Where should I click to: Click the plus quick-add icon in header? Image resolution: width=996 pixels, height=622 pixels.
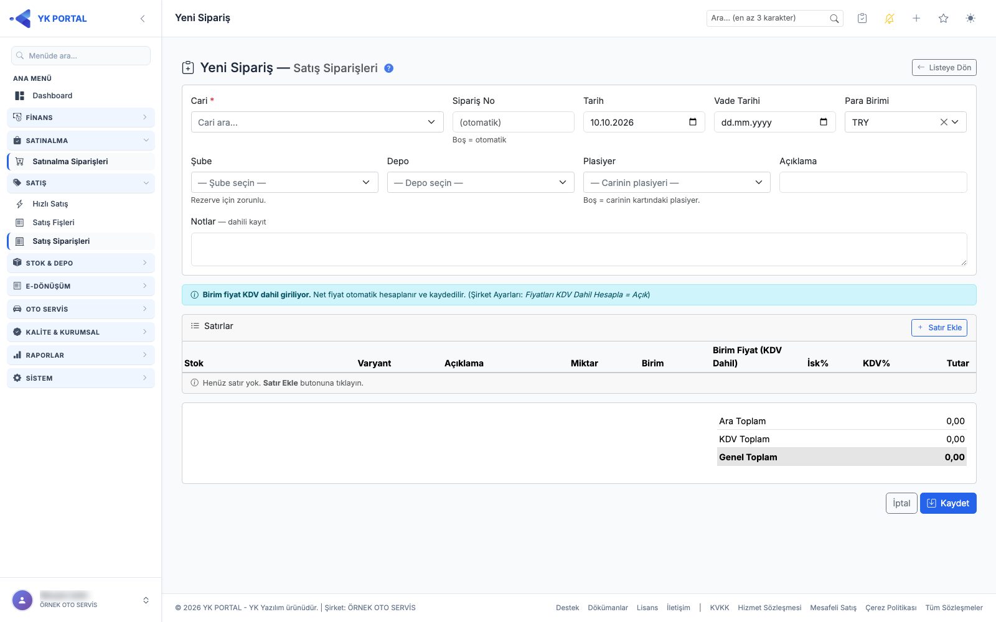coord(916,18)
